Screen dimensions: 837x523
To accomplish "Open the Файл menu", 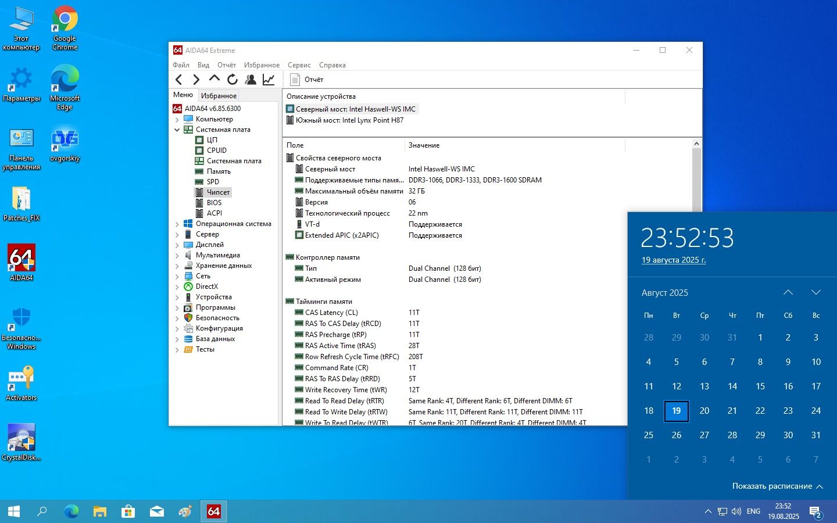I will 181,65.
